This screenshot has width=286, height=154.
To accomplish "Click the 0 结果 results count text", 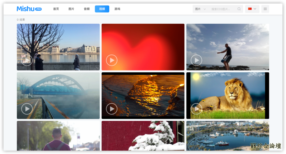I will (x=21, y=20).
